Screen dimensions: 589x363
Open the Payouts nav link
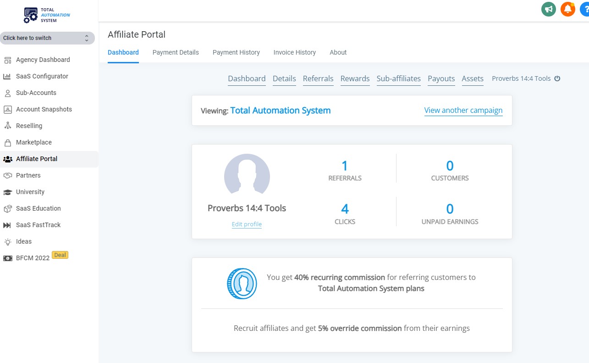coord(441,78)
